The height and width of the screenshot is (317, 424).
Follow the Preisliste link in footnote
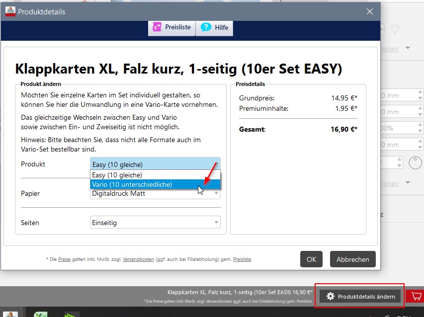[x=242, y=259]
